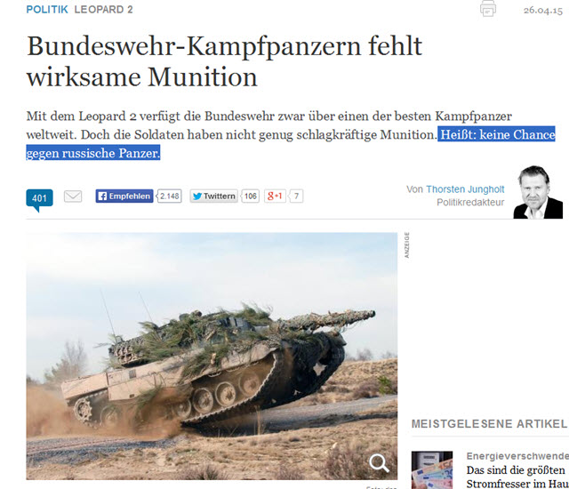Click the printer icon near the date
This screenshot has width=569, height=489.
pos(488,8)
